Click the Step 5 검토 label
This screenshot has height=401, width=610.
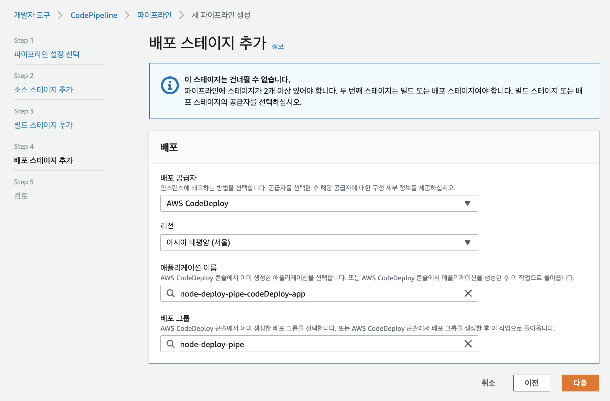click(x=21, y=195)
